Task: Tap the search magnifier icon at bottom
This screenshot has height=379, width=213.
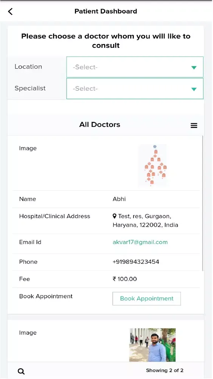Action: pos(21,371)
